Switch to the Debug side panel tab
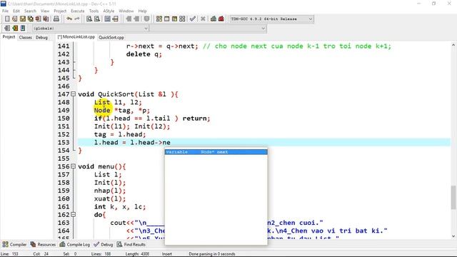The image size is (457, 257). [41, 37]
